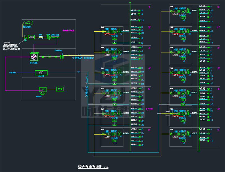Click the LIU box in the 2F cabinet
The image size is (225, 172).
coord(109,31)
